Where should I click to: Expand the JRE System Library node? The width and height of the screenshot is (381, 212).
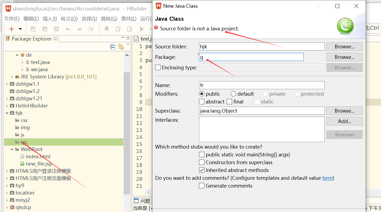coord(12,77)
